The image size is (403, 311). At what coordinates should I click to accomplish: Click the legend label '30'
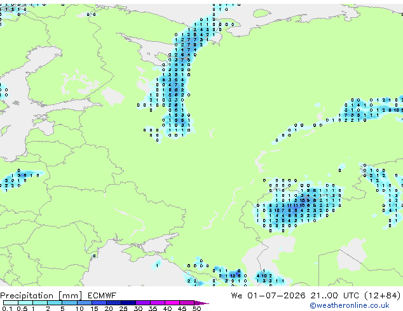pos(138,308)
